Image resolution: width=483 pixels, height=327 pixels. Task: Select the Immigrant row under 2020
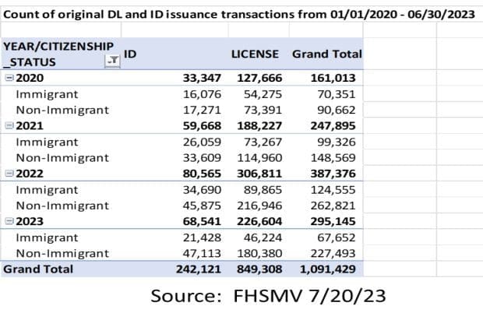point(41,93)
